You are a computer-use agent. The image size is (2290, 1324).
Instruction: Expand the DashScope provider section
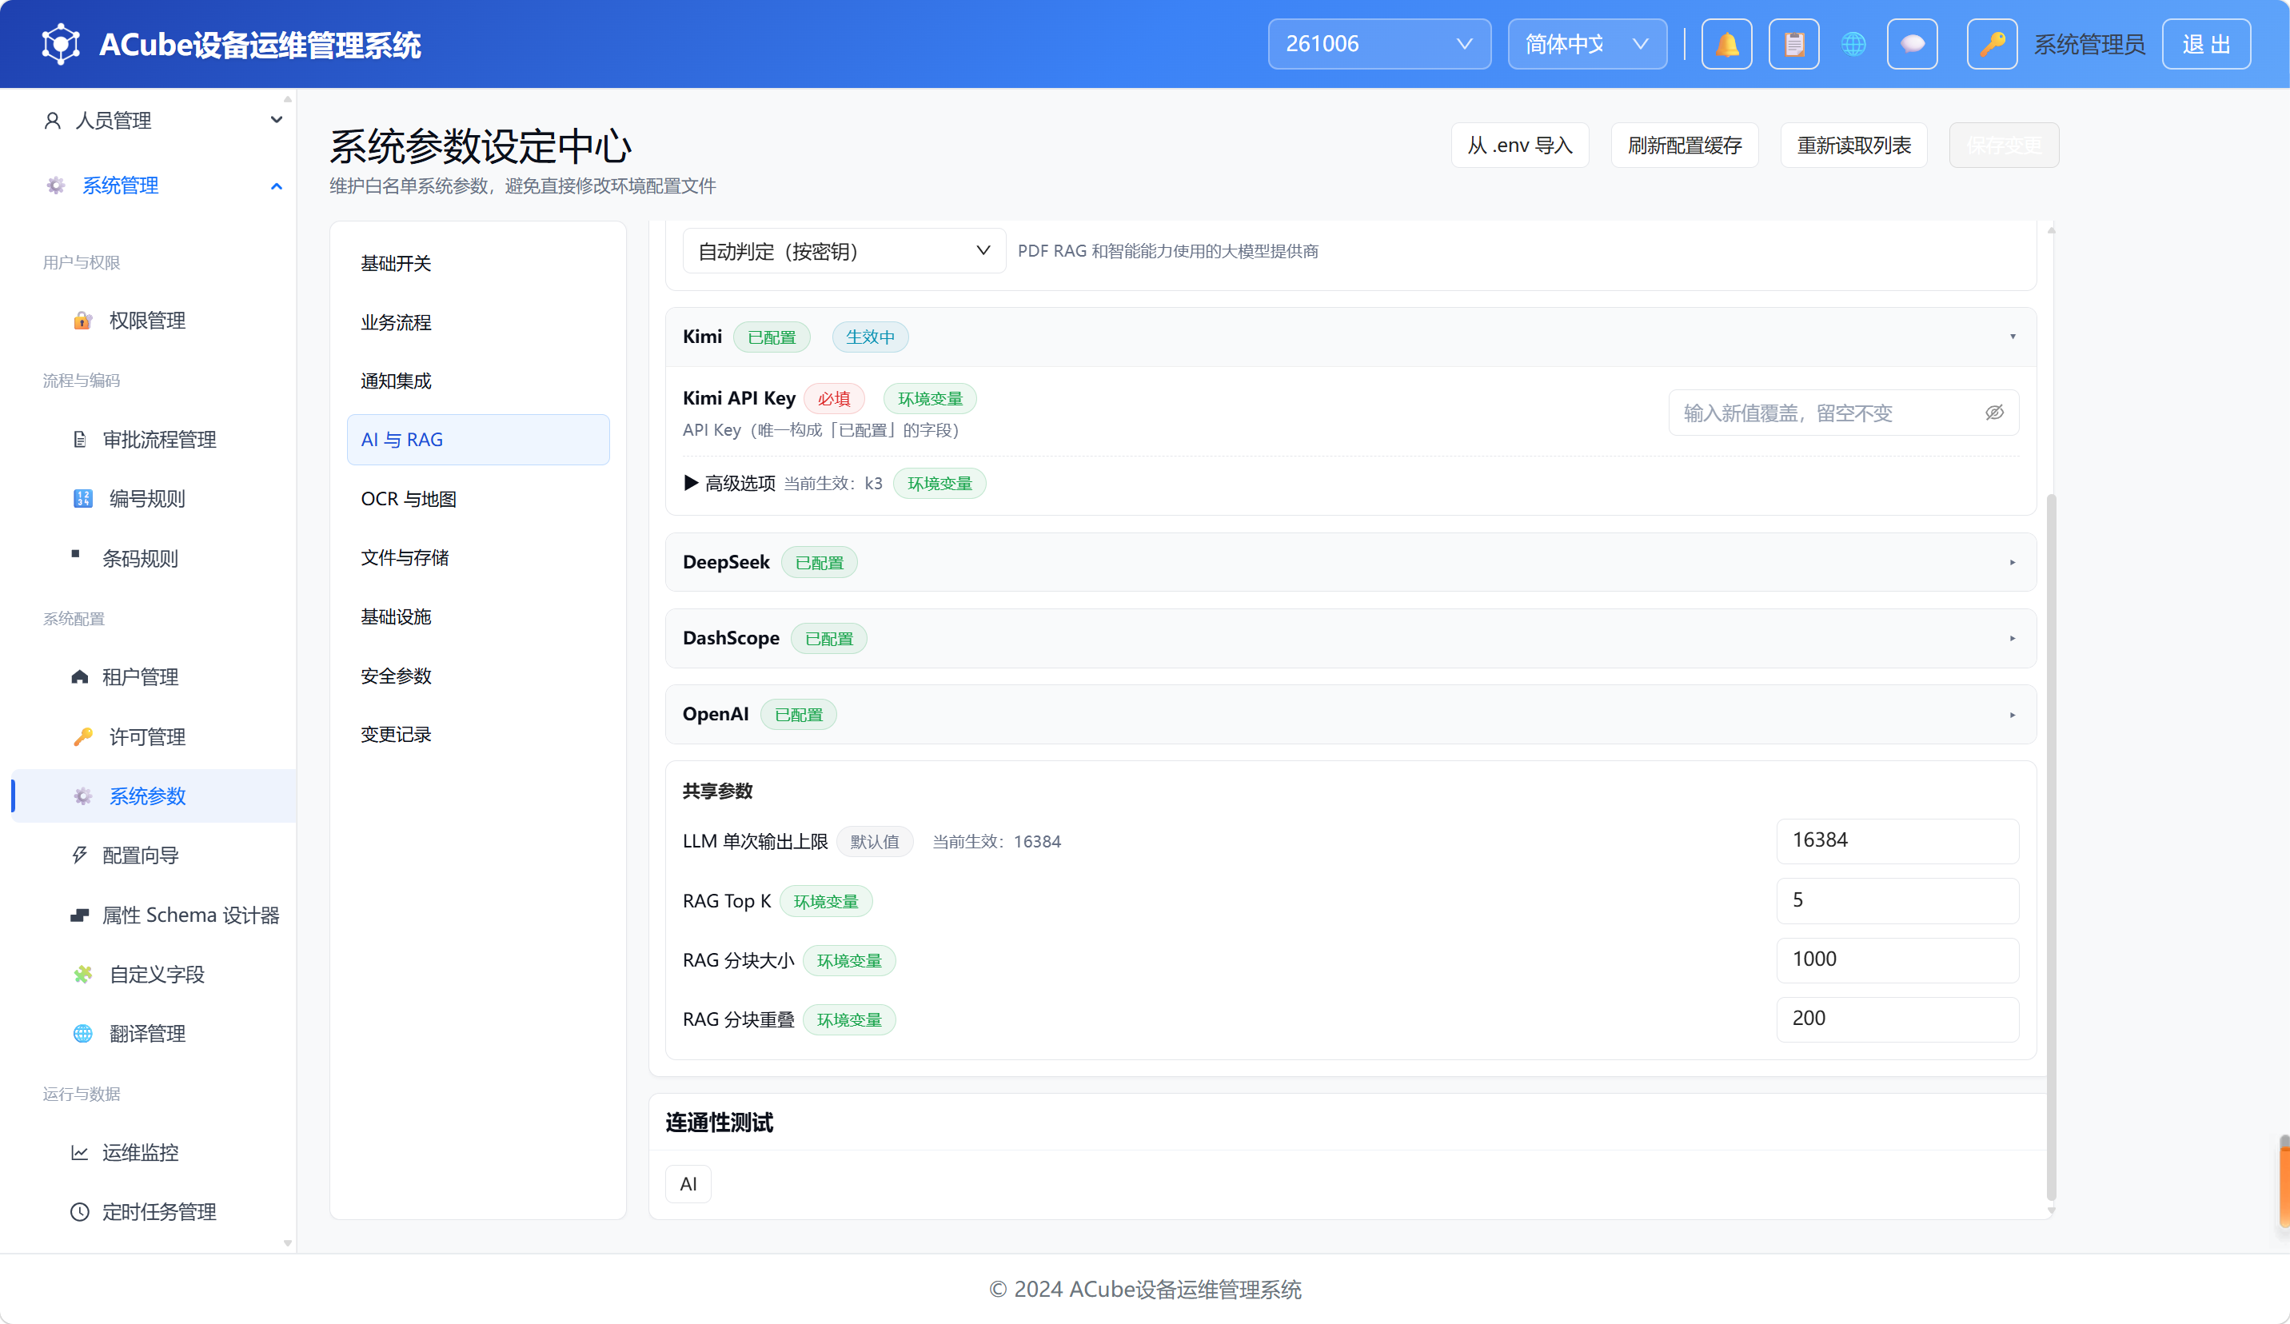[1350, 639]
